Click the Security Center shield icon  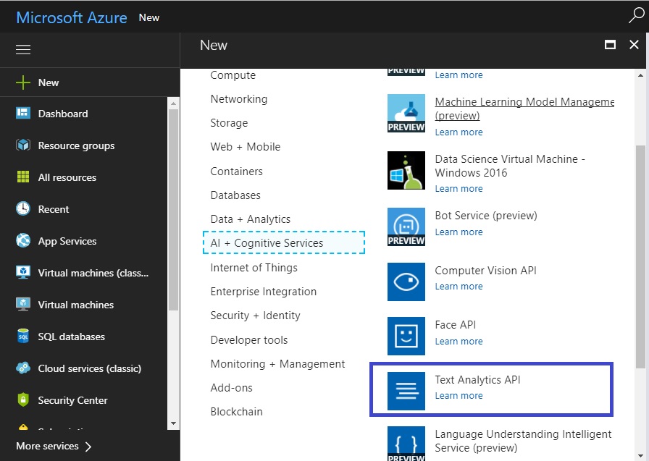(23, 399)
